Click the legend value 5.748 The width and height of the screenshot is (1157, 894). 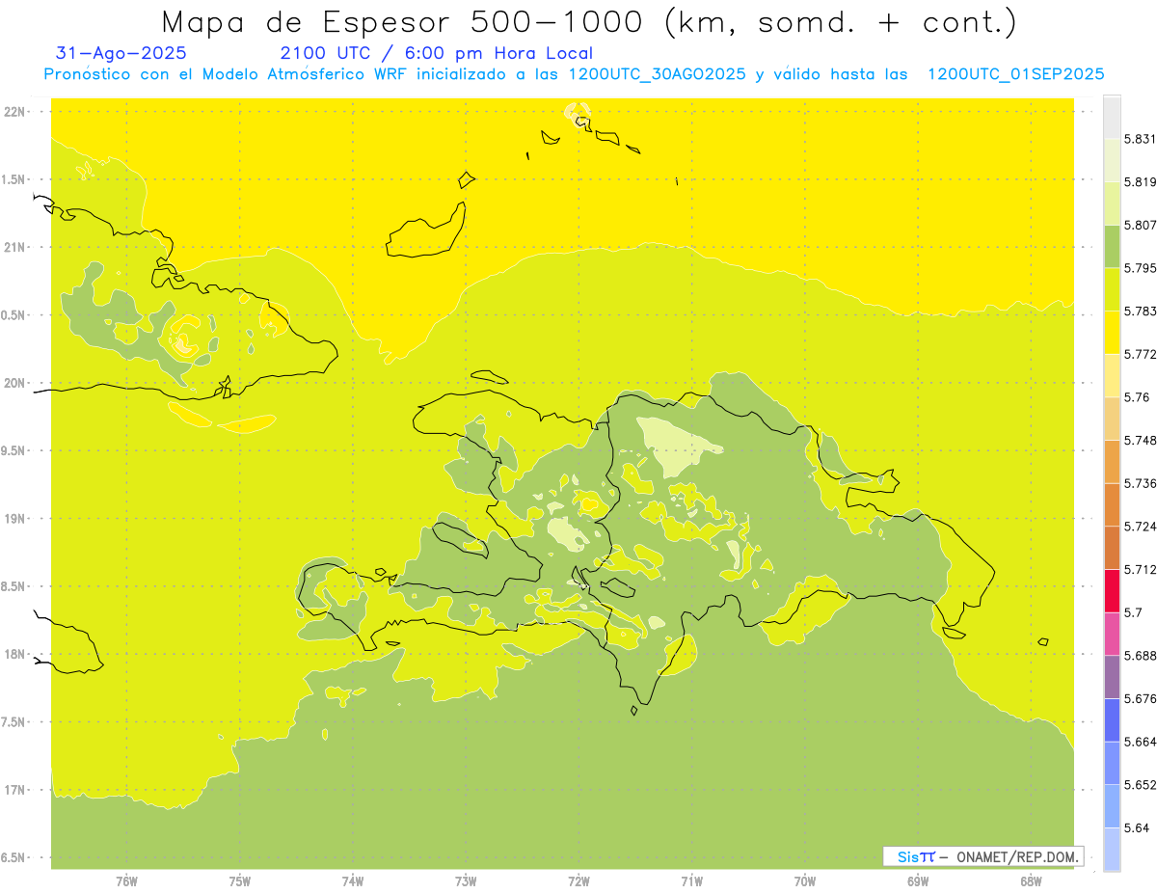tap(1142, 441)
